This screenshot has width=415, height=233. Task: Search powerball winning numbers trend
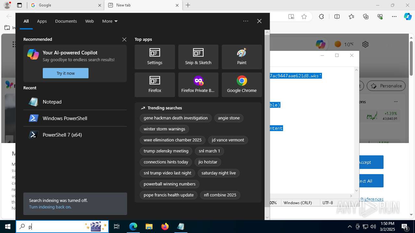click(x=170, y=184)
